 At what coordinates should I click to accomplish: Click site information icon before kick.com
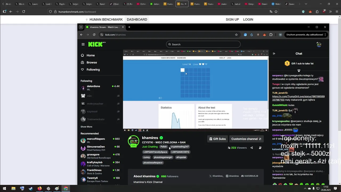tap(102, 35)
